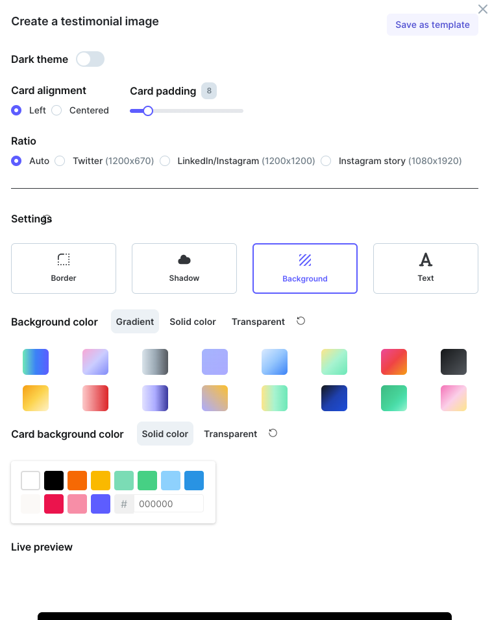Choose LinkedIn/Instagram 1200x1200 ratio
The height and width of the screenshot is (620, 492).
165,161
